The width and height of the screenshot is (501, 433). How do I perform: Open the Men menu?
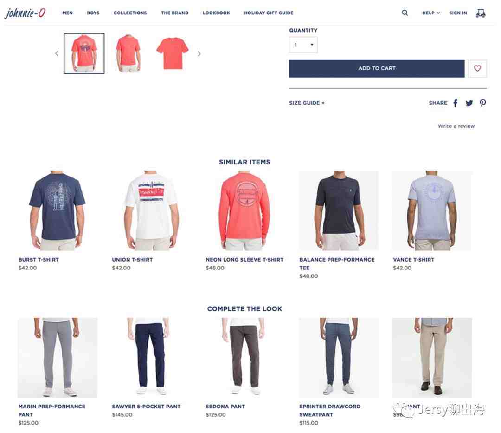point(67,13)
